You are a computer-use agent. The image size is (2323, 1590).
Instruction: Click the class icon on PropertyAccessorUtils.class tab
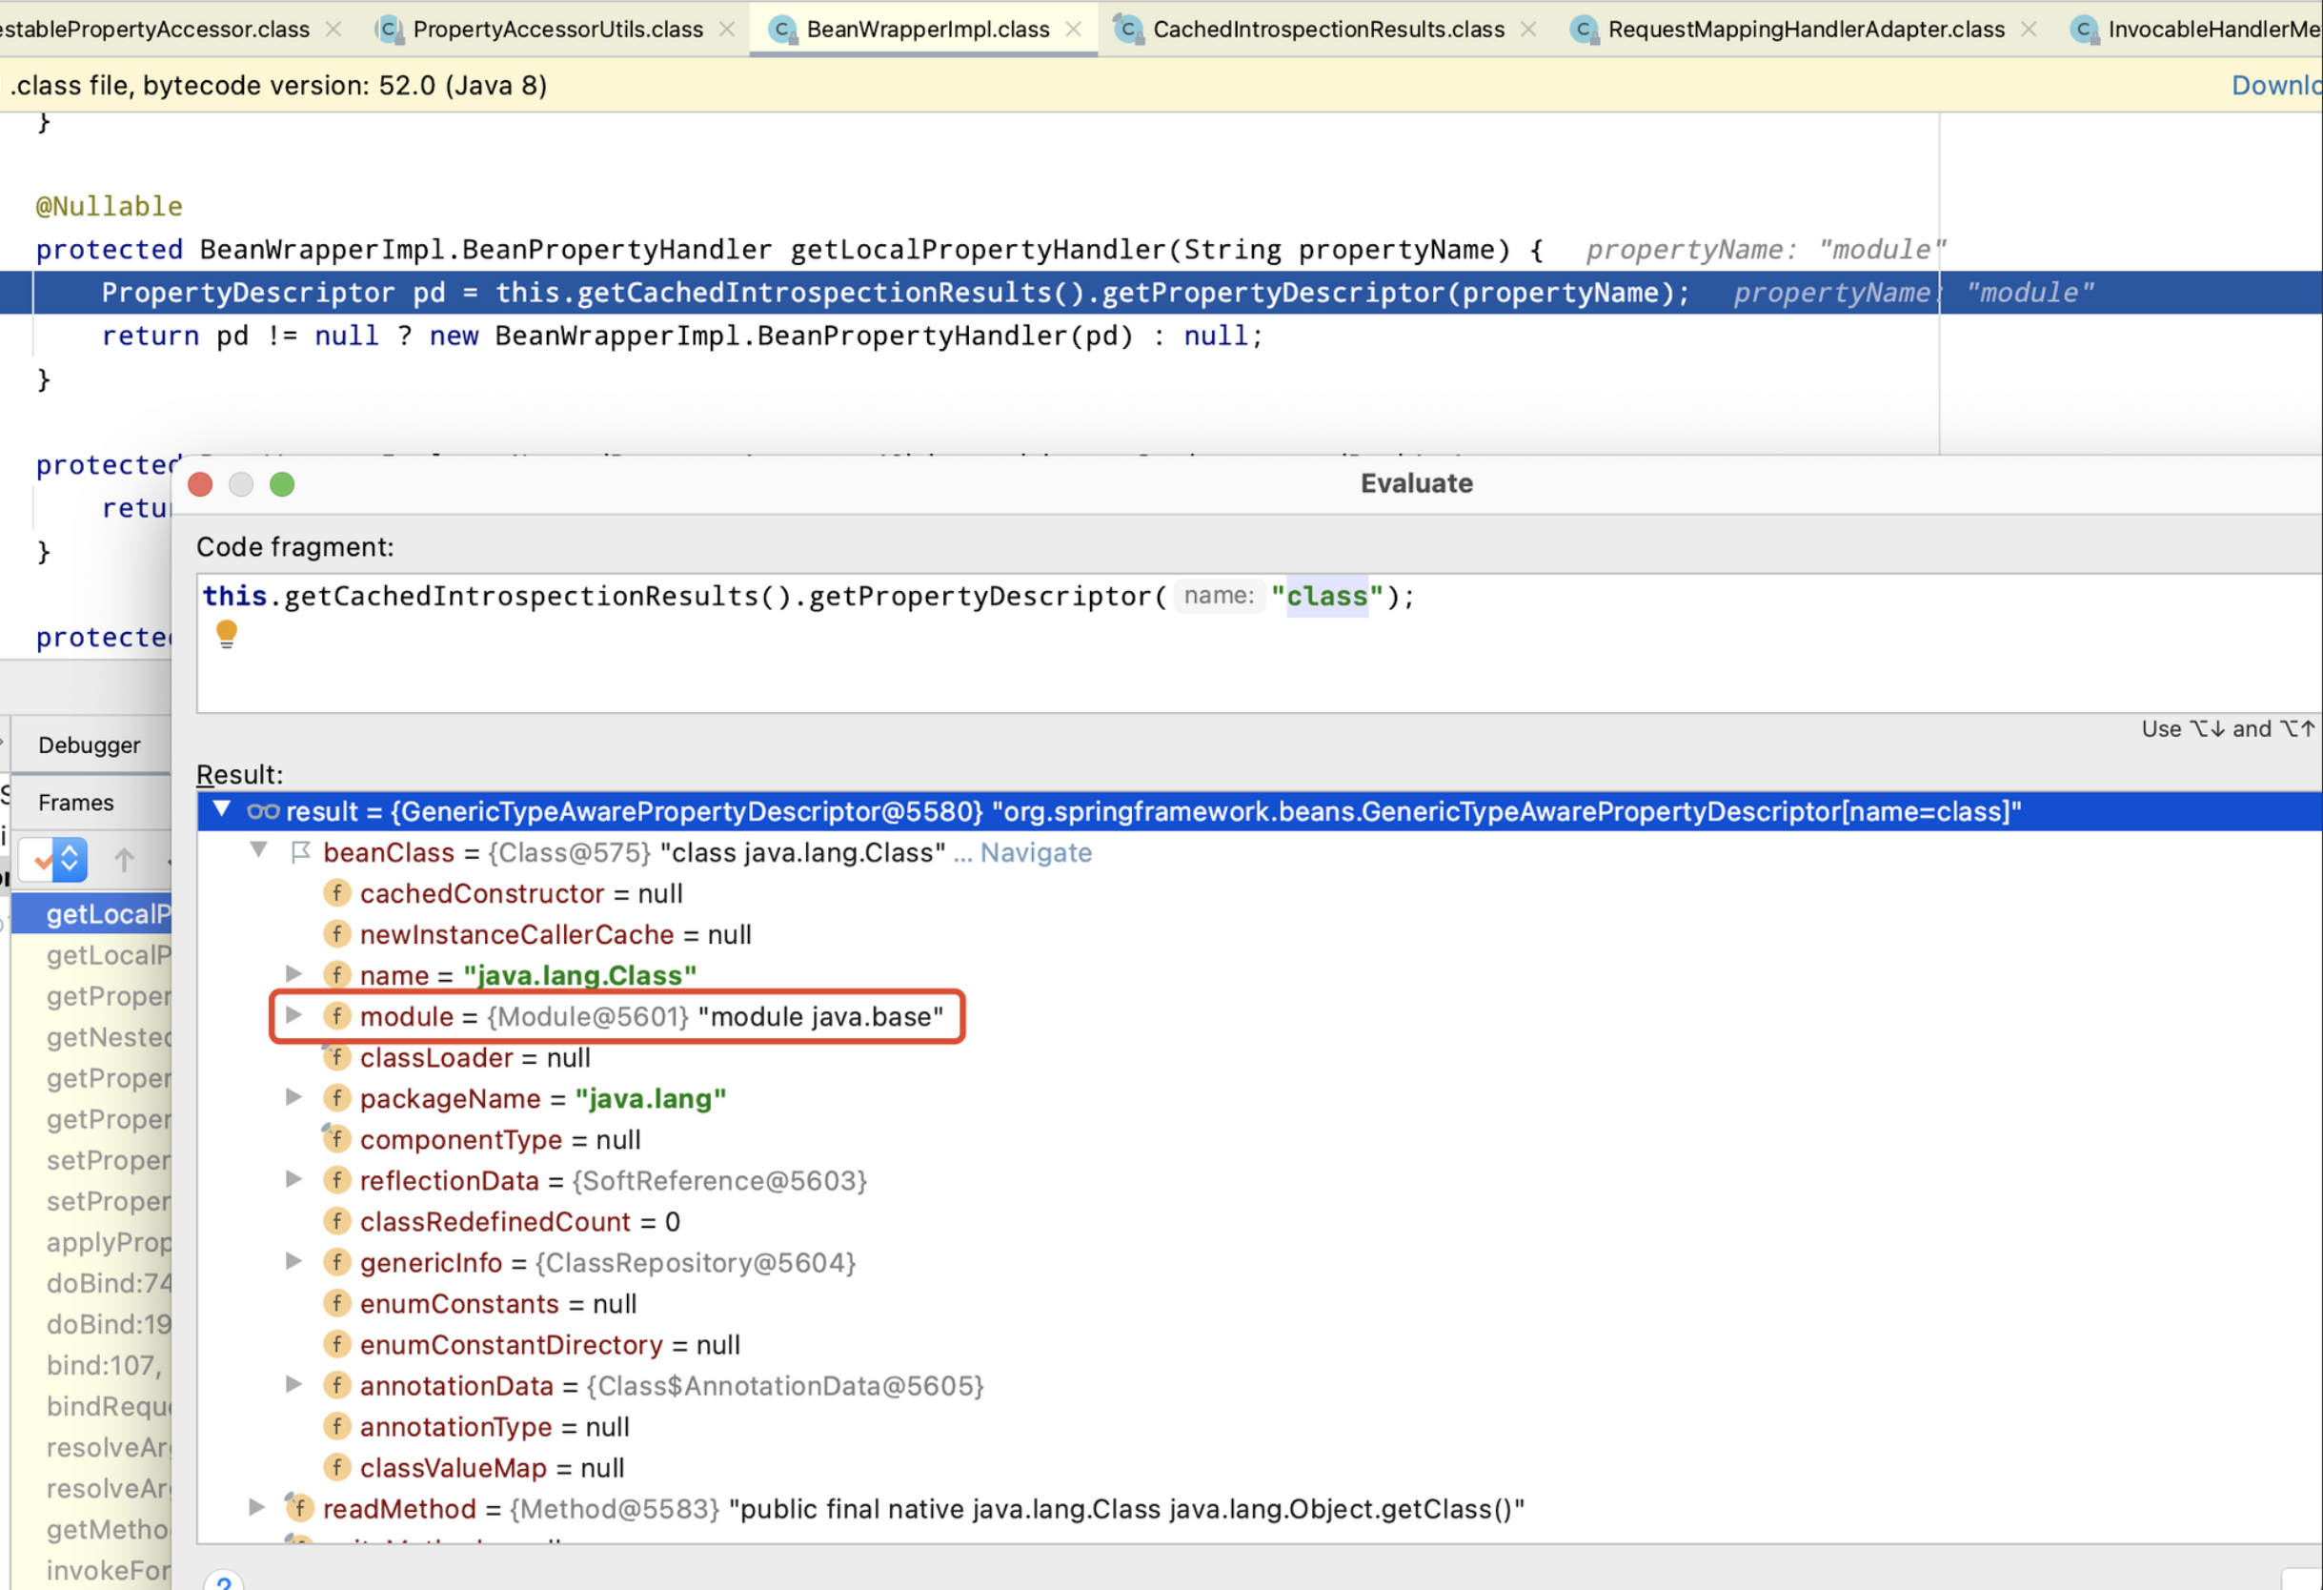coord(390,30)
